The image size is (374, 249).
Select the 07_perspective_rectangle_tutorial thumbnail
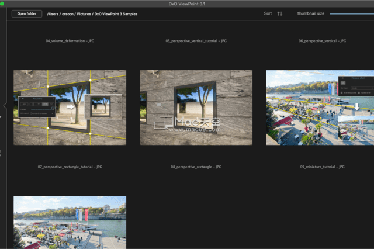[70, 108]
